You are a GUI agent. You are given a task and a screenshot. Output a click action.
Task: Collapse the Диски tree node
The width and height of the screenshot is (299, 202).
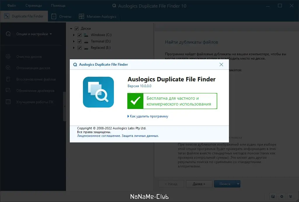pos(71,29)
